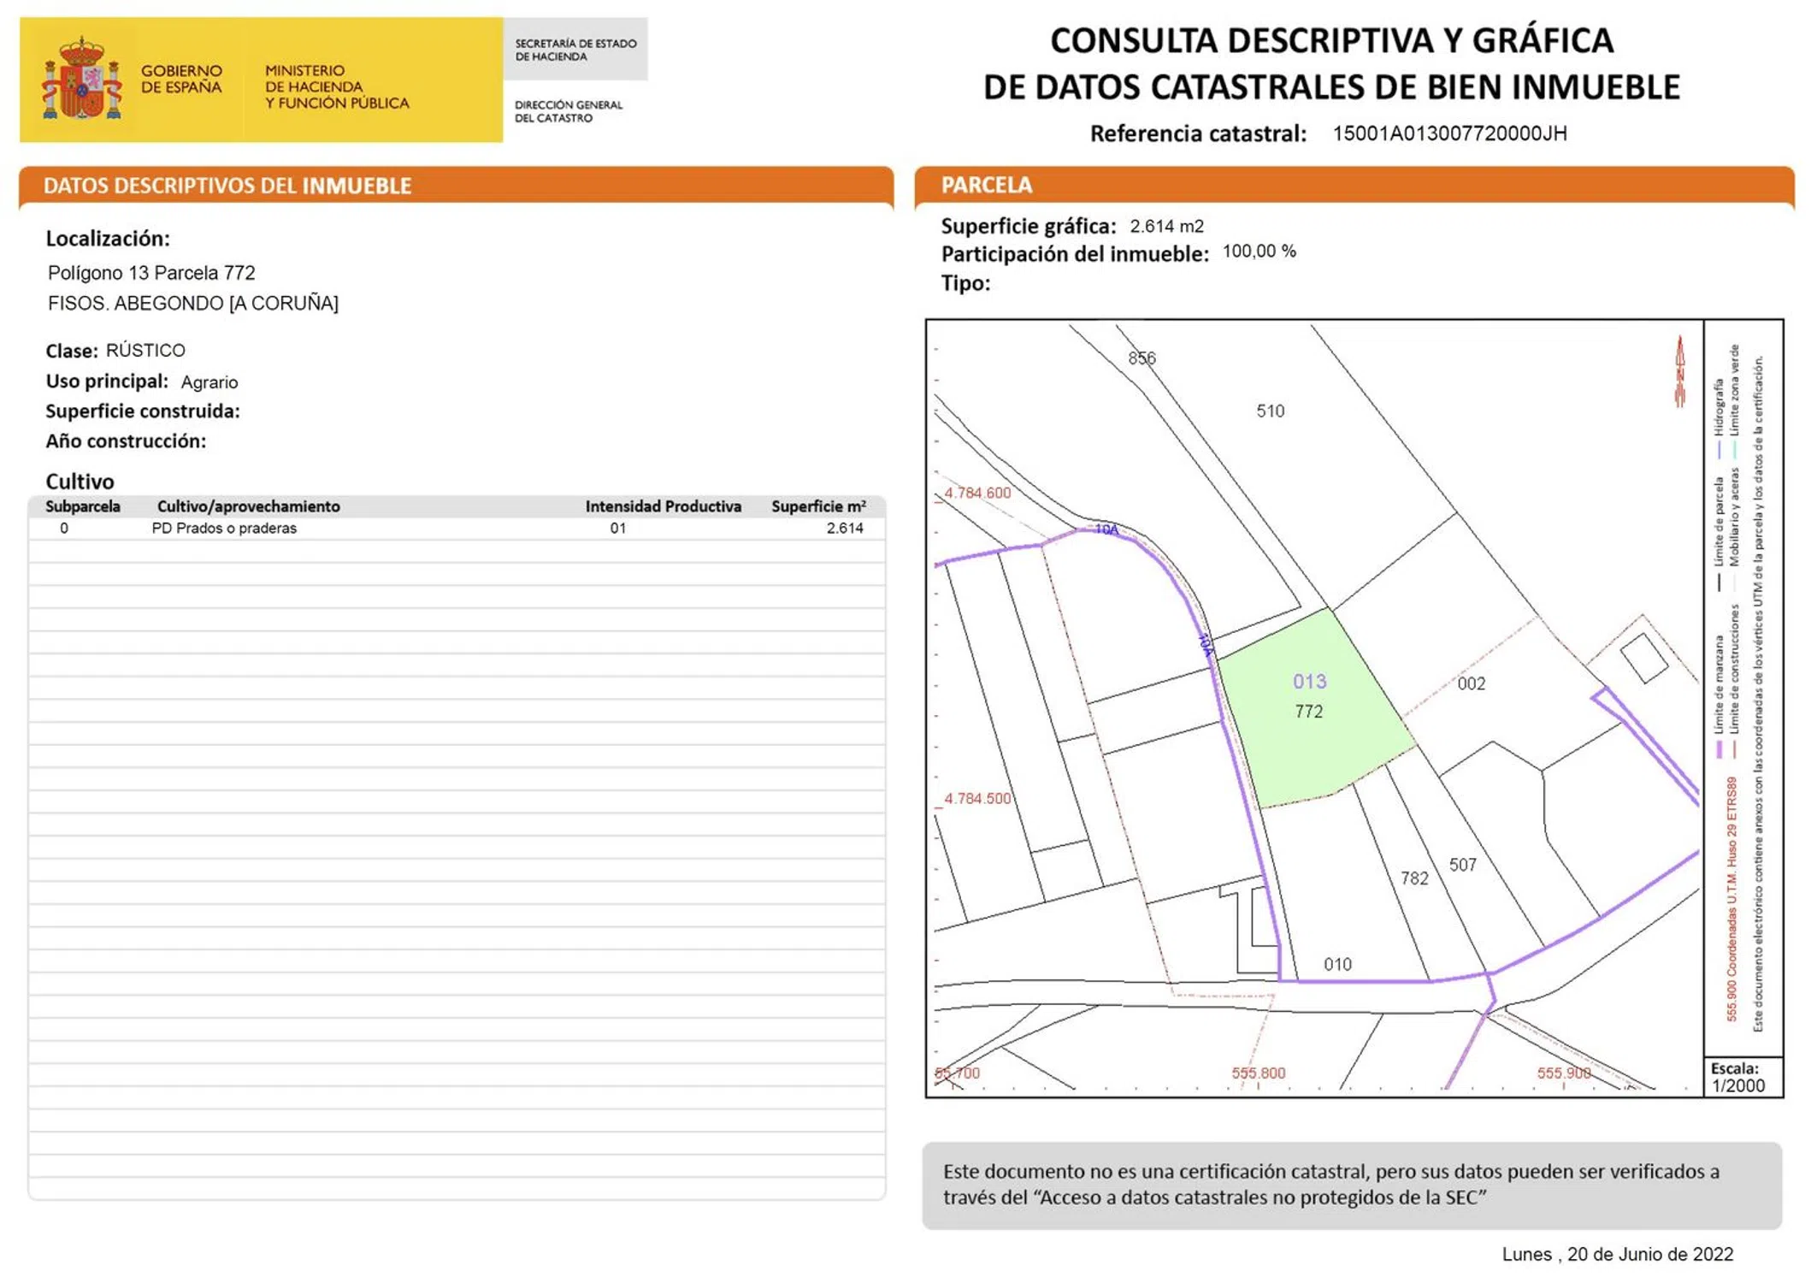Click parcel label 010 on the map

tap(1337, 965)
